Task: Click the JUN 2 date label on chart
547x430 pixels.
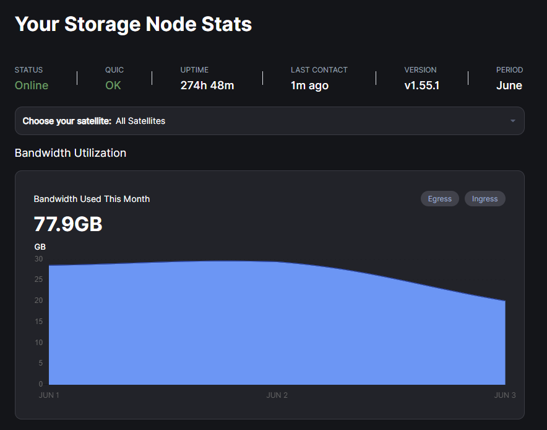Action: 277,395
